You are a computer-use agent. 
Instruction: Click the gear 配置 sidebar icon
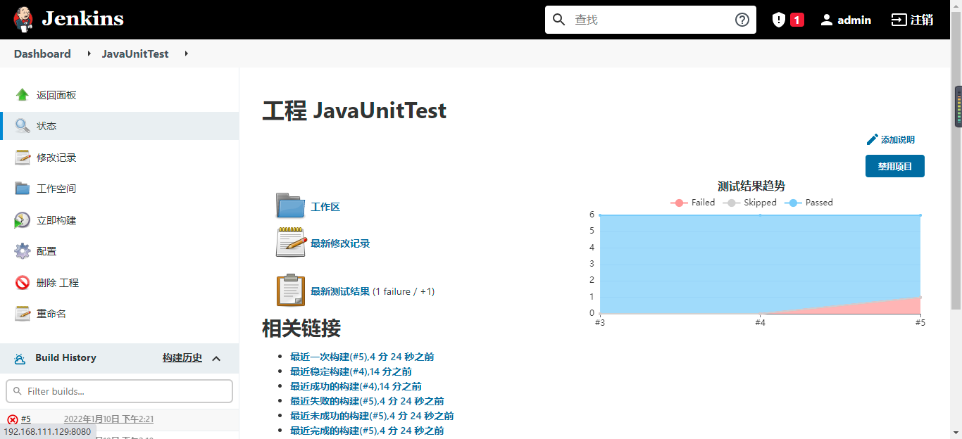tap(23, 251)
